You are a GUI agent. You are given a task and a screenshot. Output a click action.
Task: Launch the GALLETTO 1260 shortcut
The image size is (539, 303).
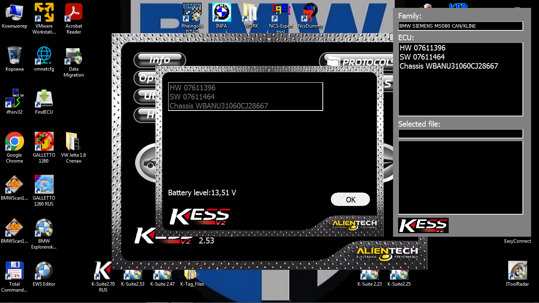pyautogui.click(x=44, y=142)
